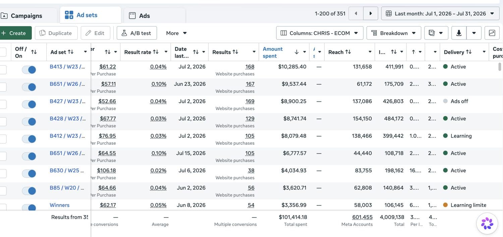Start an A/B test

(136, 33)
